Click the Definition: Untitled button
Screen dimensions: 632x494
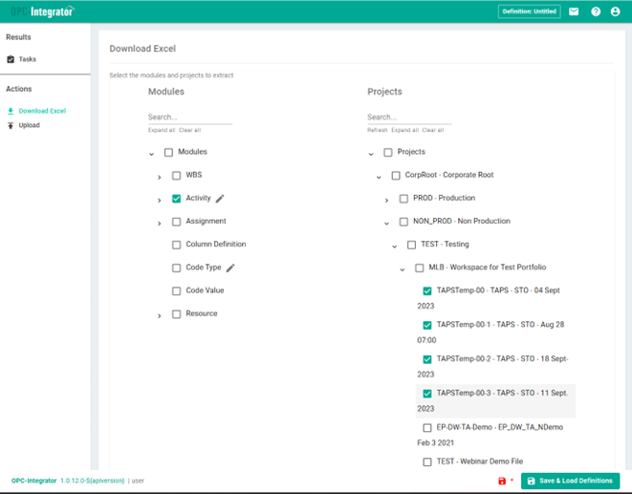(530, 11)
